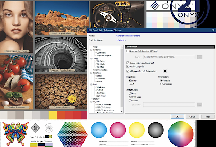The width and height of the screenshot is (216, 147).
Task: Open Grommets settings
Action: (101, 79)
